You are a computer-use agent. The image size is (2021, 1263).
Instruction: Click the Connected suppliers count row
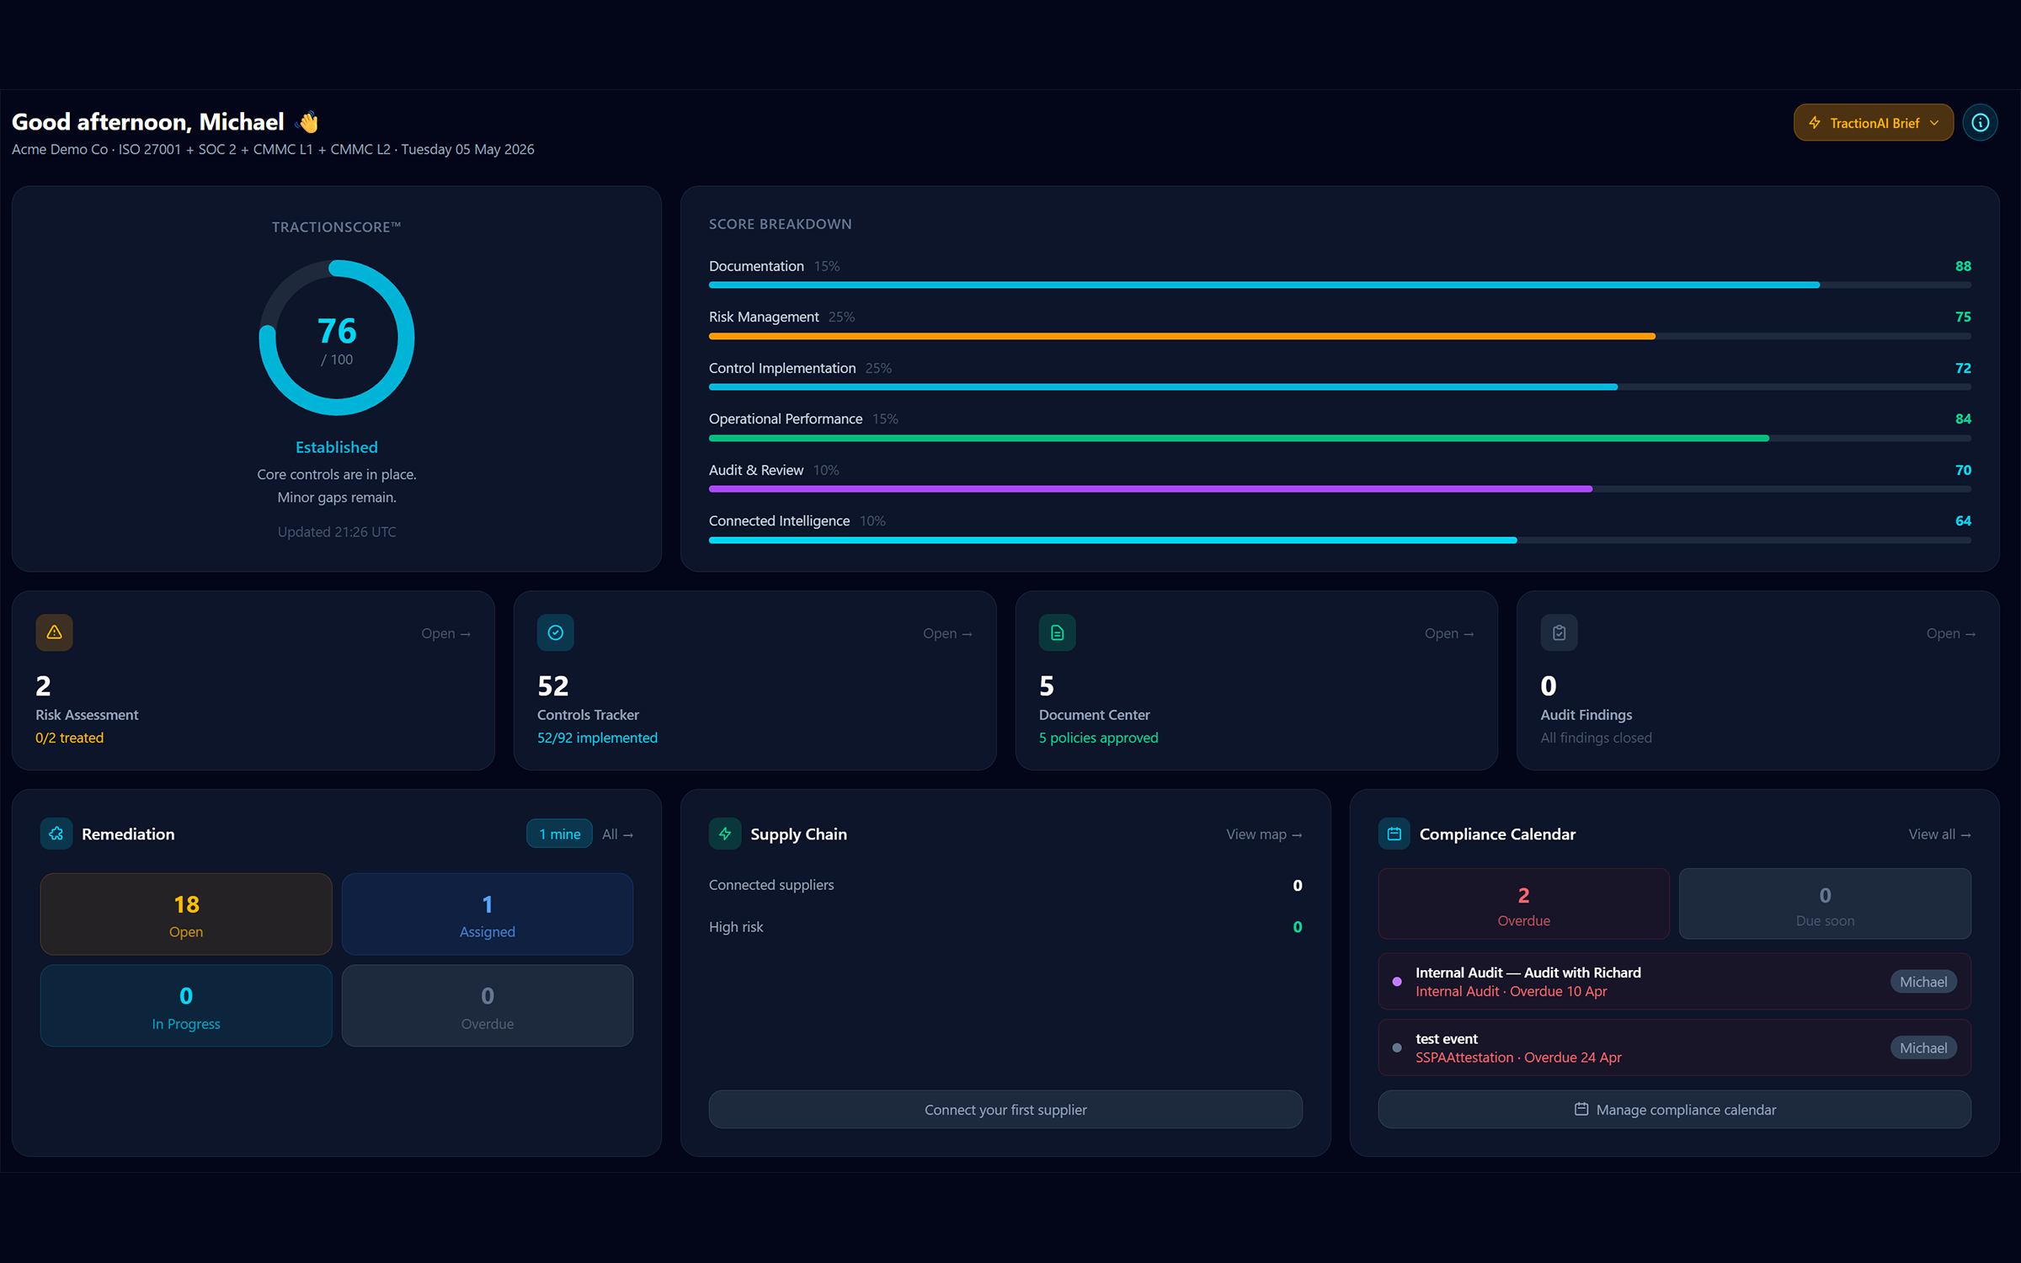click(1005, 885)
